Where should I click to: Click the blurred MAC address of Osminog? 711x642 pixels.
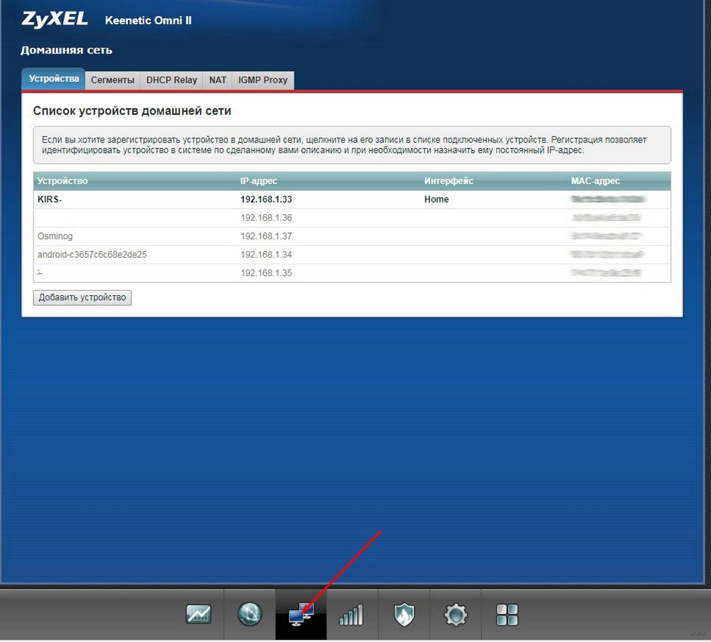(x=605, y=236)
